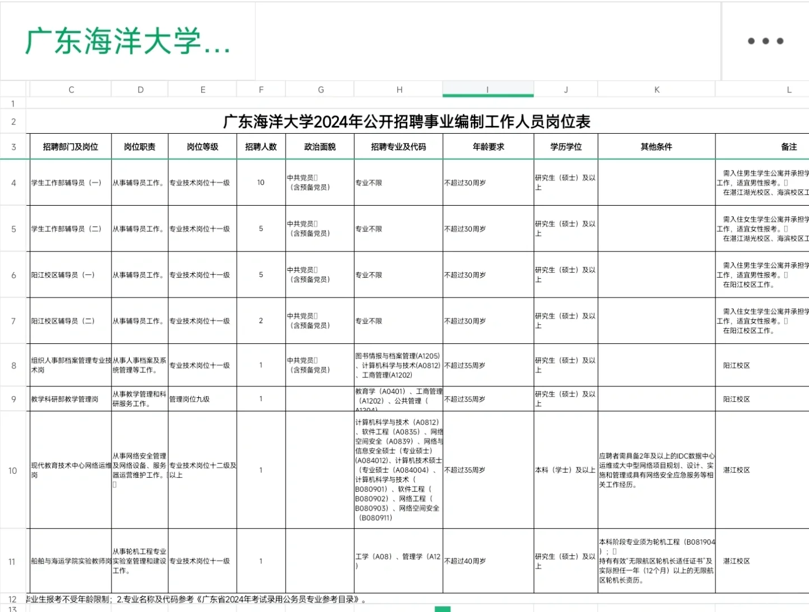Select column G header
This screenshot has width=809, height=612.
320,90
